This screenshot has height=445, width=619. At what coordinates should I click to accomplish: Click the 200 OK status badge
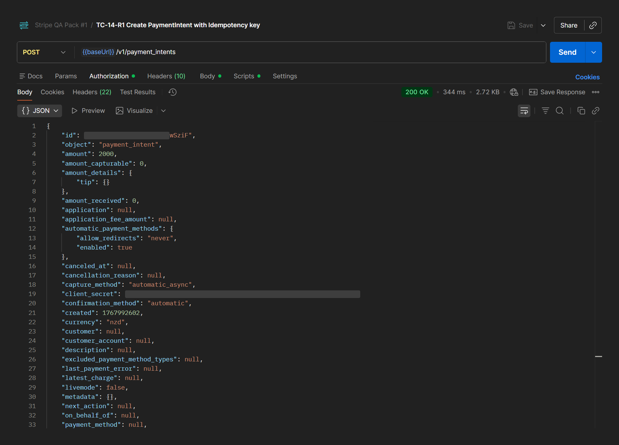click(417, 92)
